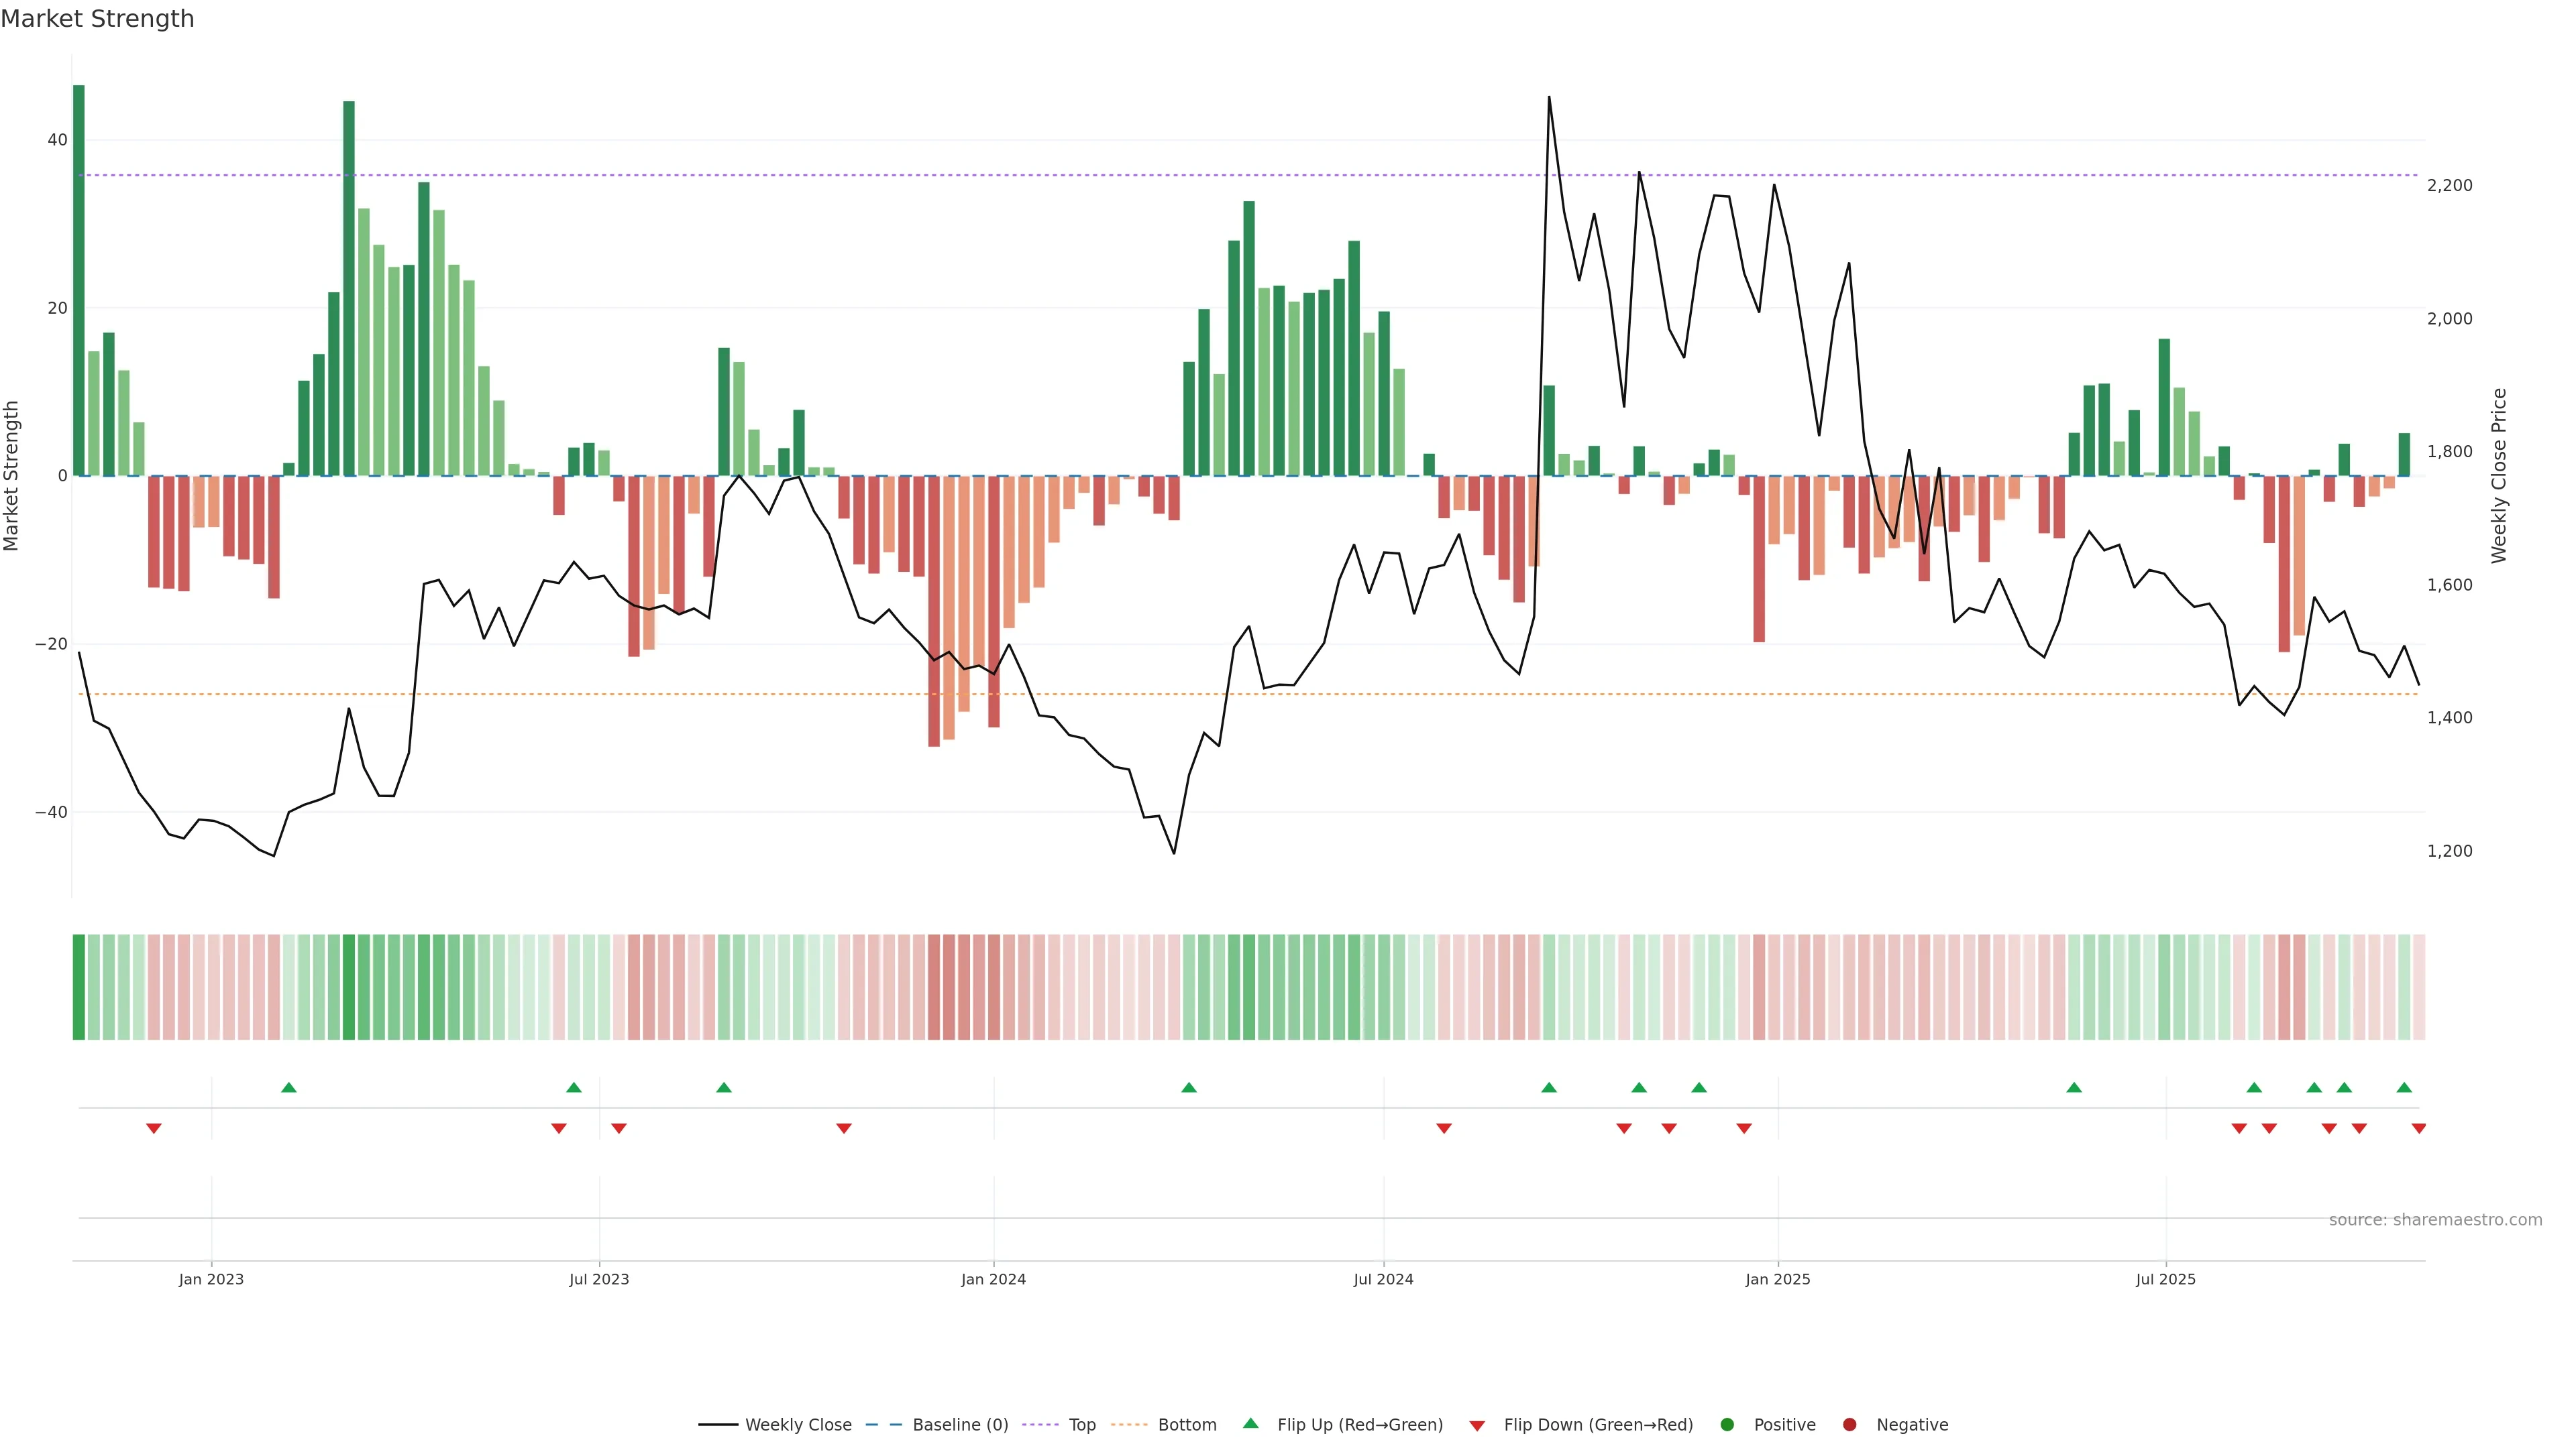
Task: Click the source: sharemaestro.com text
Action: pyautogui.click(x=2435, y=1219)
